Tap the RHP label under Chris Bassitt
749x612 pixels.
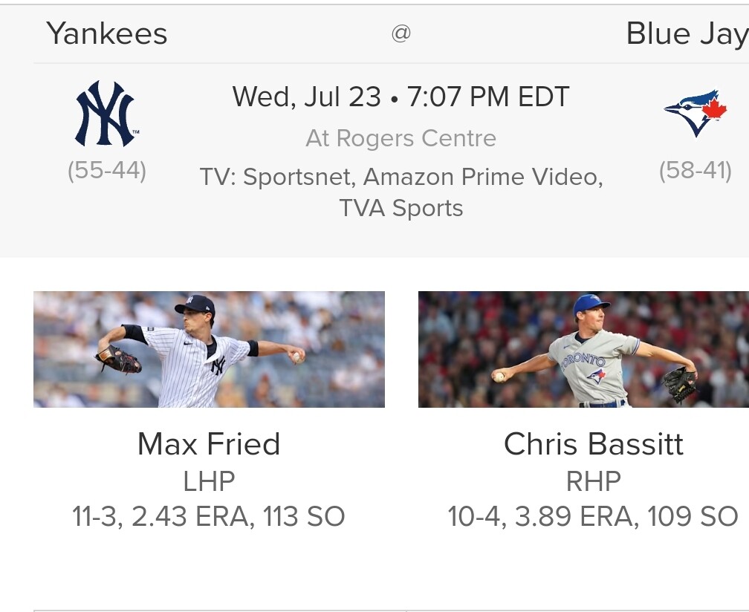pyautogui.click(x=593, y=481)
